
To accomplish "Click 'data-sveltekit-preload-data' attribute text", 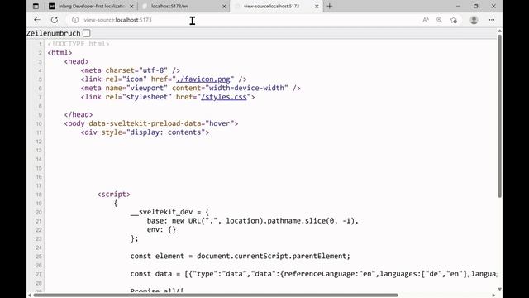I will [x=145, y=123].
